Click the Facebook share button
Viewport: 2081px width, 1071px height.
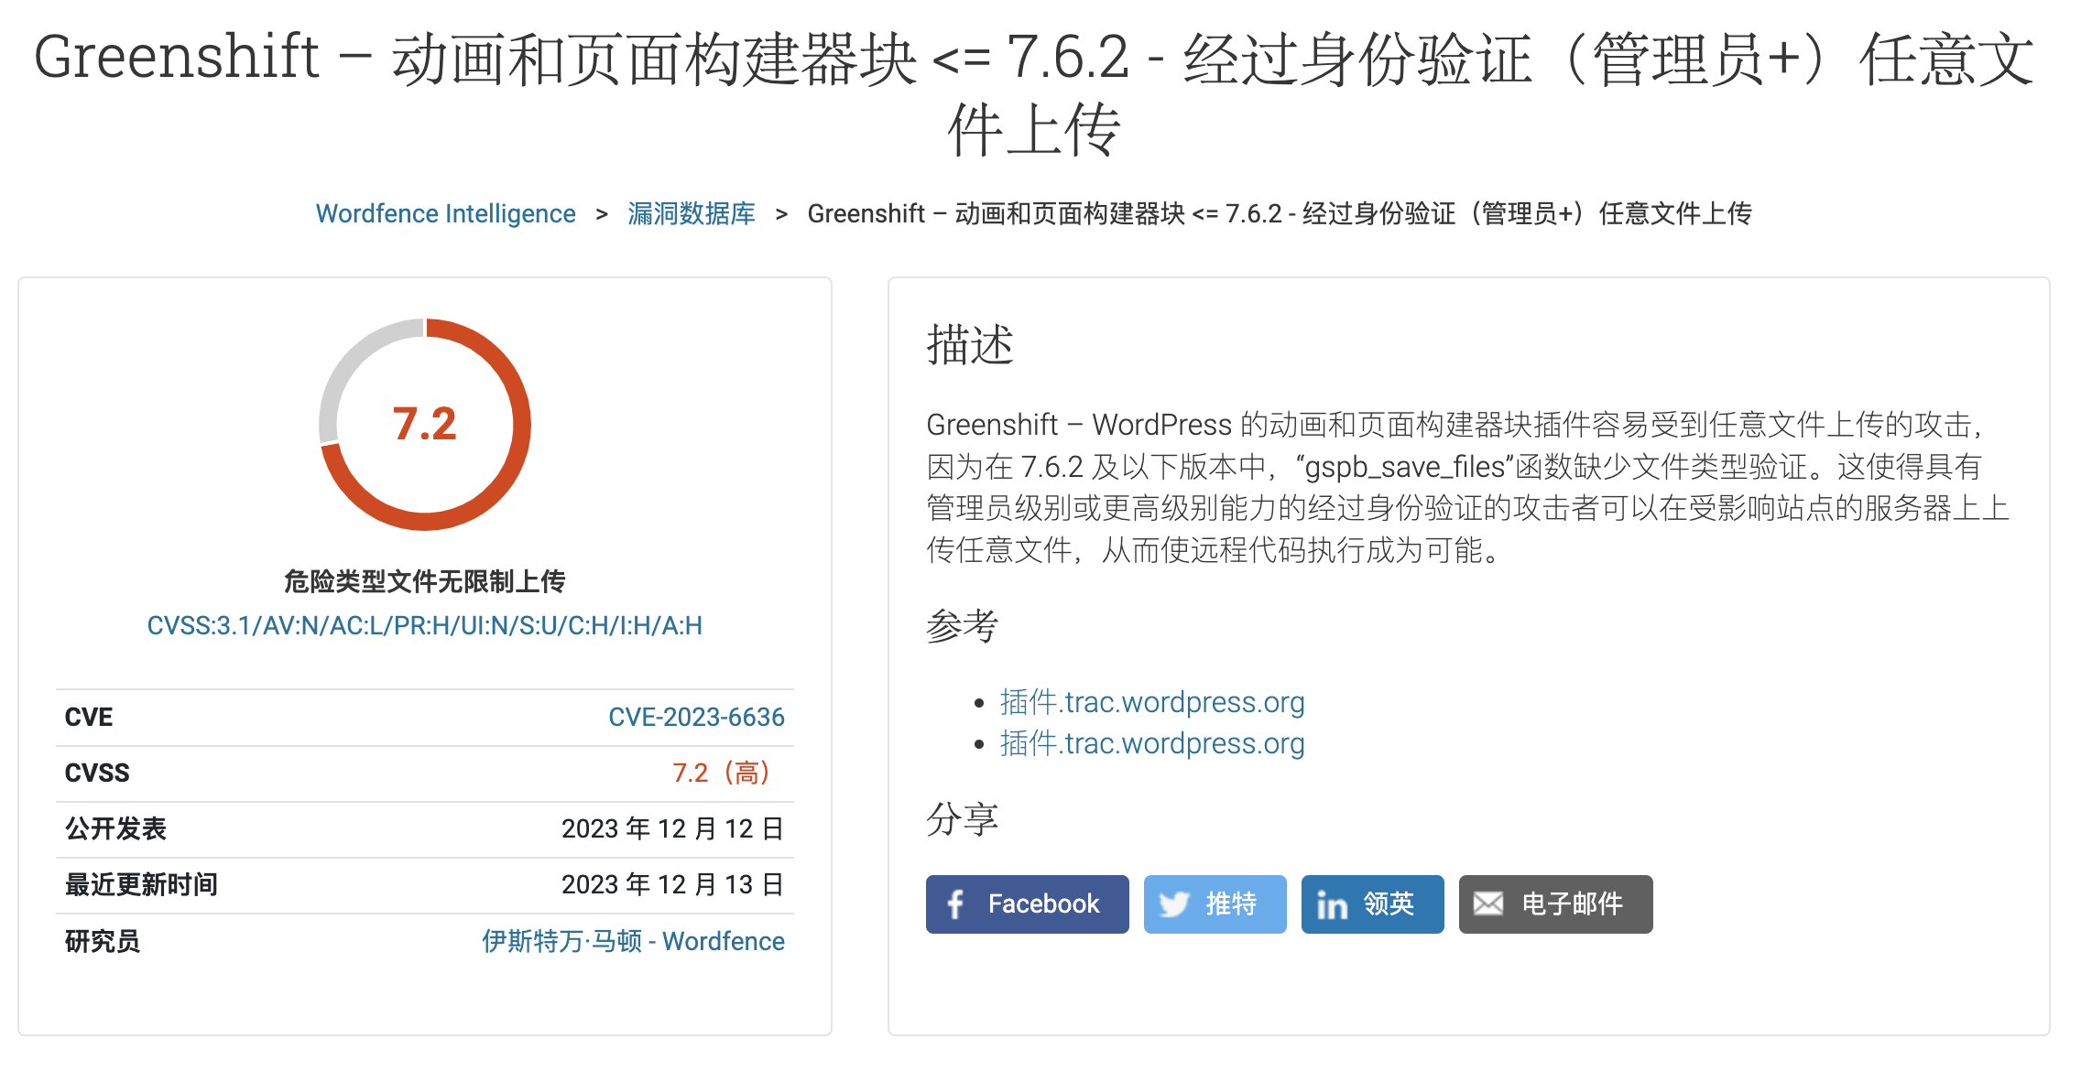(1027, 903)
